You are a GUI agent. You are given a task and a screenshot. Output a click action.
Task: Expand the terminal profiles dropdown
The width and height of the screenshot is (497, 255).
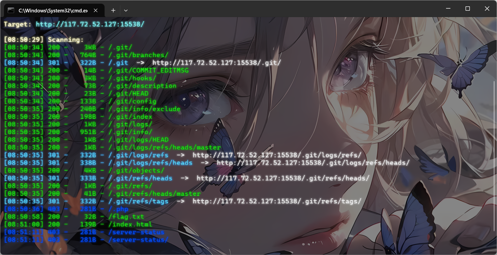point(126,10)
